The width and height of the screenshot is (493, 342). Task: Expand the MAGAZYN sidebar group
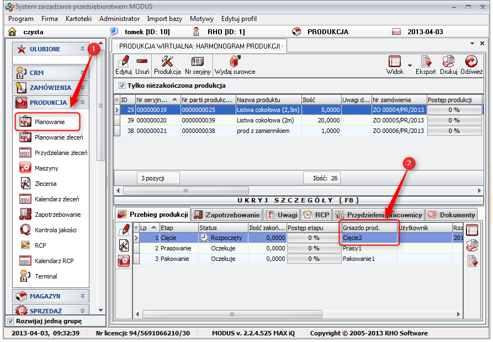pos(83,296)
